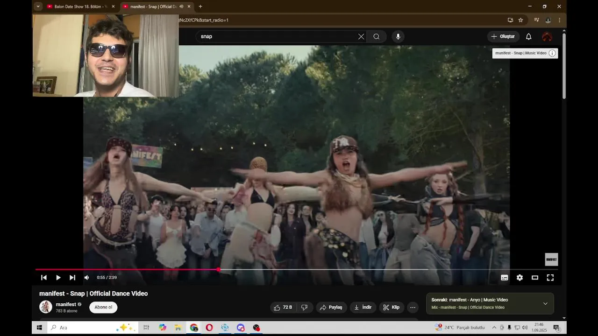The width and height of the screenshot is (598, 336).
Task: Clear the search box with X
Action: tap(361, 36)
